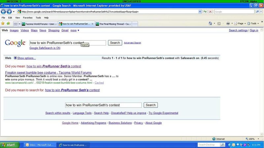The height and width of the screenshot is (148, 264).
Task: Click the Windows Start button
Action: 10,145
